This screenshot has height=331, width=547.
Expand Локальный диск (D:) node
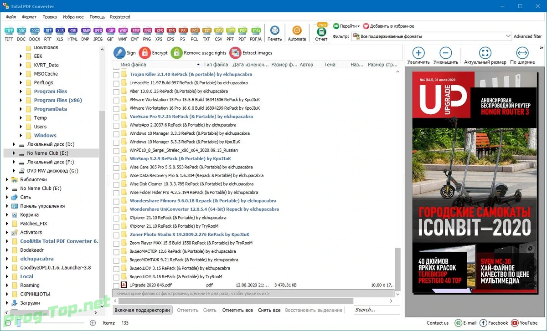pyautogui.click(x=14, y=144)
